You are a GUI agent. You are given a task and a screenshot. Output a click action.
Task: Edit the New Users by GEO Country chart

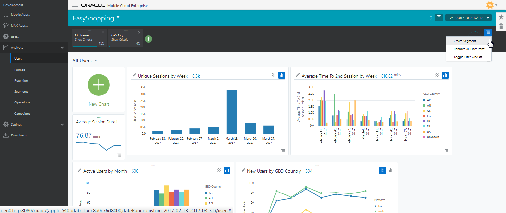pyautogui.click(x=243, y=170)
